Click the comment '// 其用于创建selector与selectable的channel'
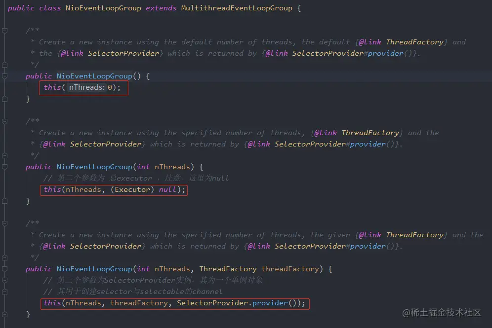The width and height of the screenshot is (492, 328). coord(133,292)
